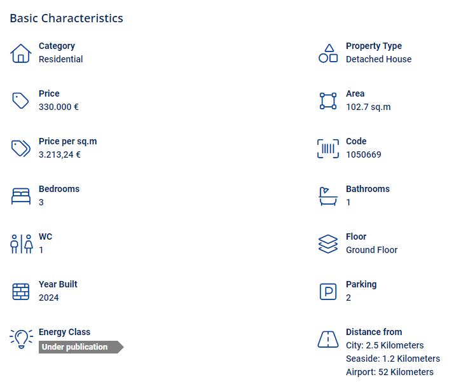Click the brick wall Year Built icon
454x391 pixels.
tap(21, 291)
